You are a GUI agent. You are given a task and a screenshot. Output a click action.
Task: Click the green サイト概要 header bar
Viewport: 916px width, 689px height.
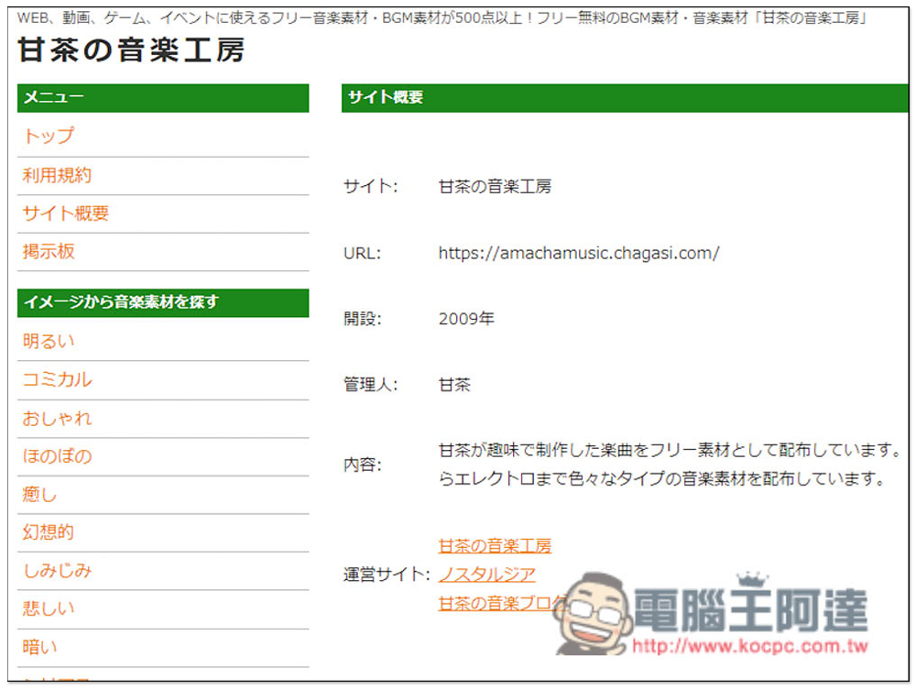[625, 98]
